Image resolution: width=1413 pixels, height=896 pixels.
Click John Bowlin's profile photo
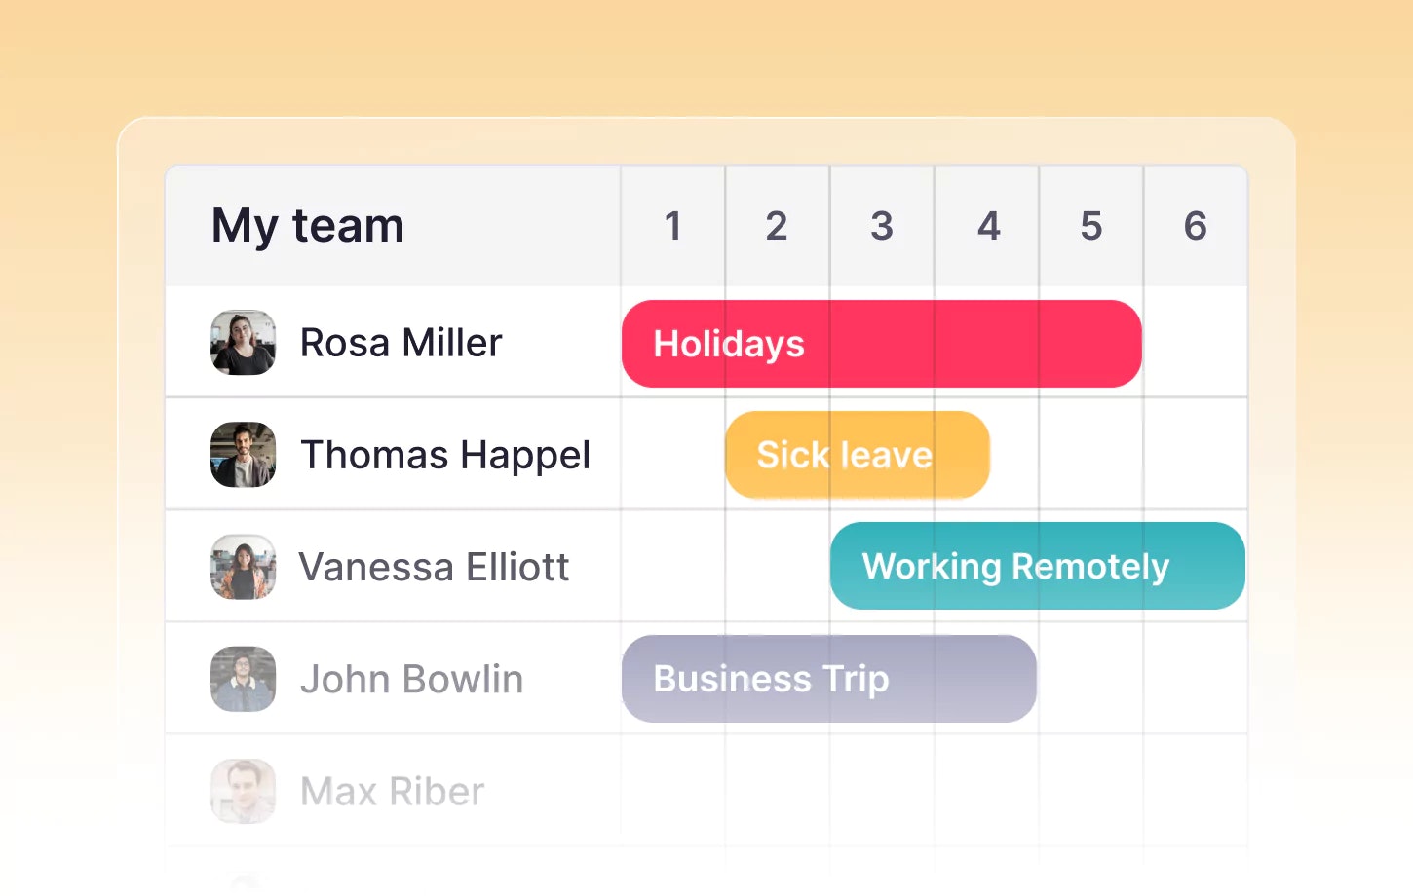(243, 679)
